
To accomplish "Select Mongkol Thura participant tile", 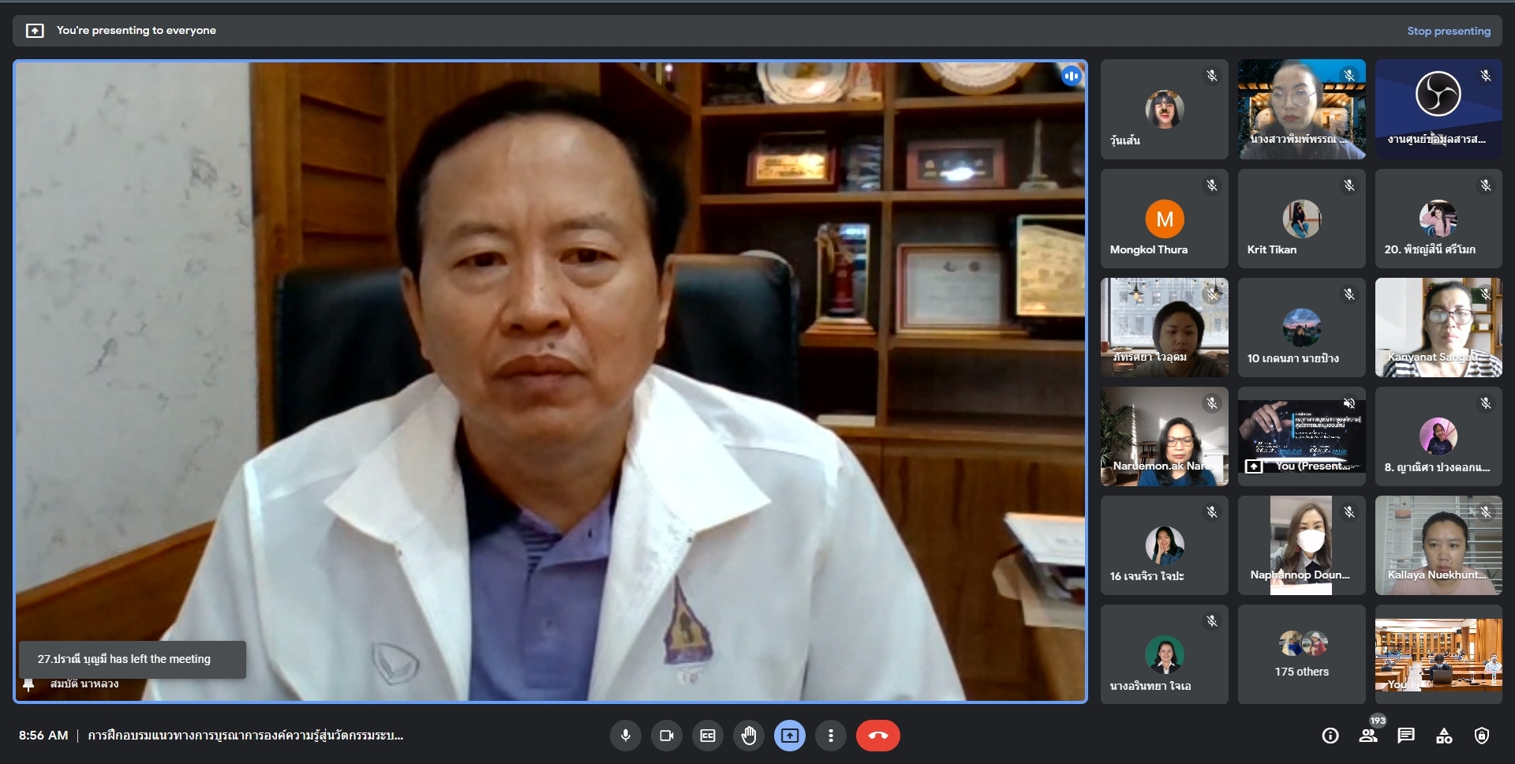I will tap(1164, 219).
